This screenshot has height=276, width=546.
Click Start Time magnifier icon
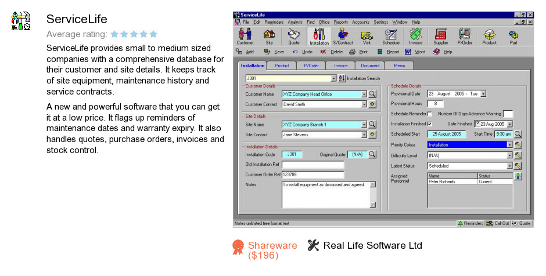[518, 134]
